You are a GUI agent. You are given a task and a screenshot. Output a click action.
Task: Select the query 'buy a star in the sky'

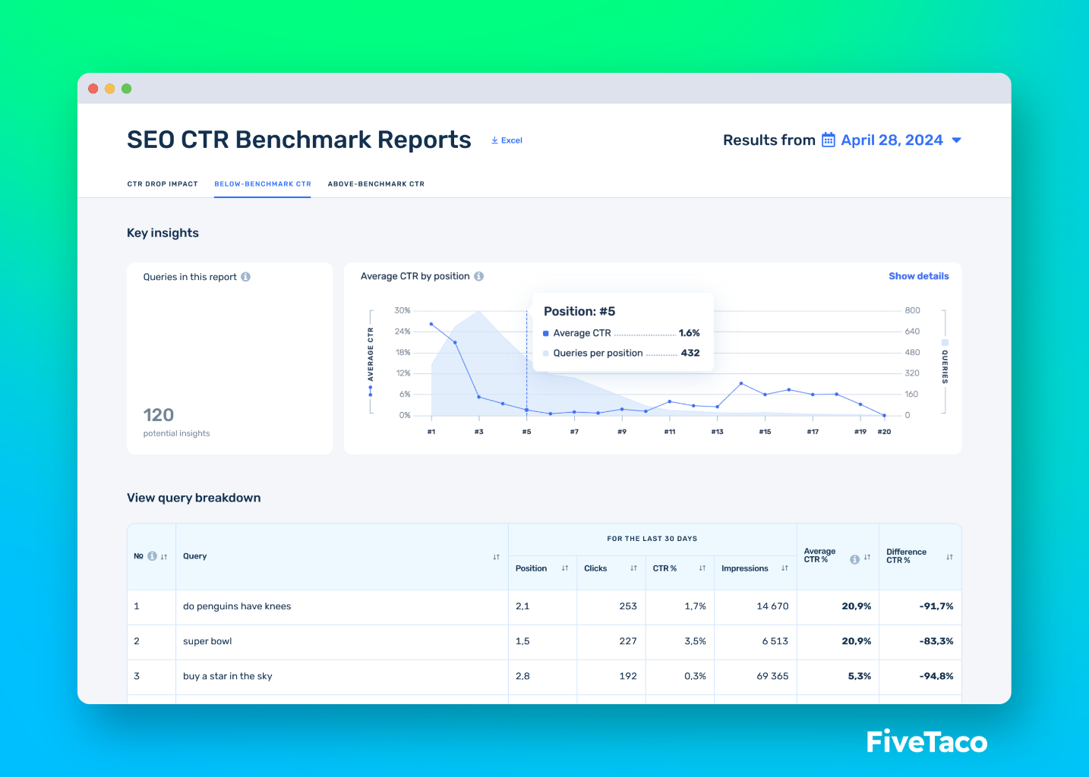(x=228, y=676)
